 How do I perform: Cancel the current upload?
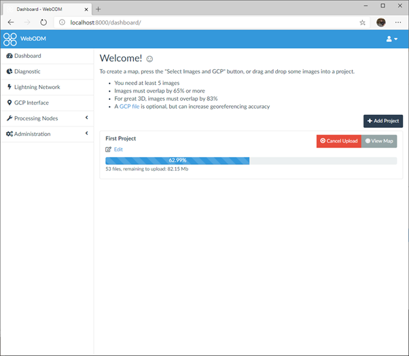[x=338, y=141]
